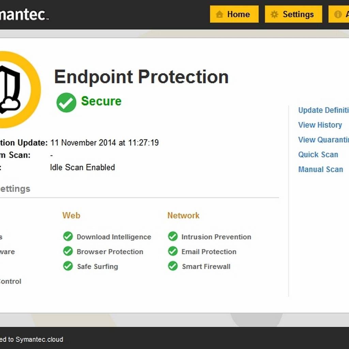The width and height of the screenshot is (349, 349).
Task: Open the Settings menu
Action: pos(293,14)
